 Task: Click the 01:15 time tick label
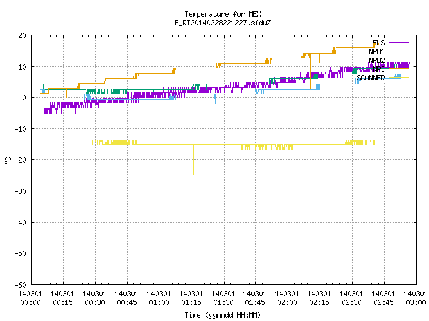pos(191,302)
